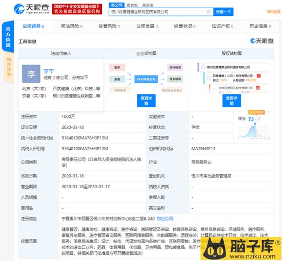Image resolution: width=282 pixels, height=261 pixels.
Task: Select the 成立日期 value 2020-03-18
Action: pos(73,127)
